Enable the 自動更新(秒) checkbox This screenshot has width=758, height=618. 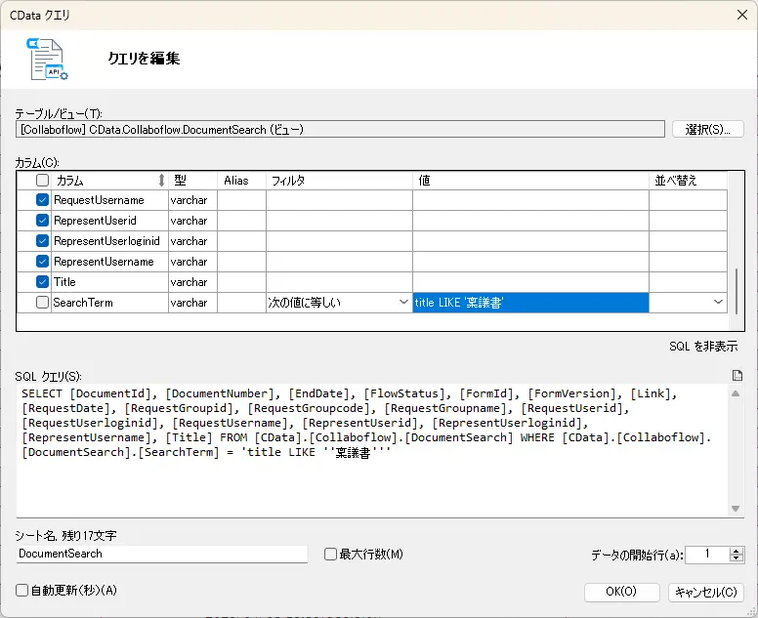click(x=21, y=590)
